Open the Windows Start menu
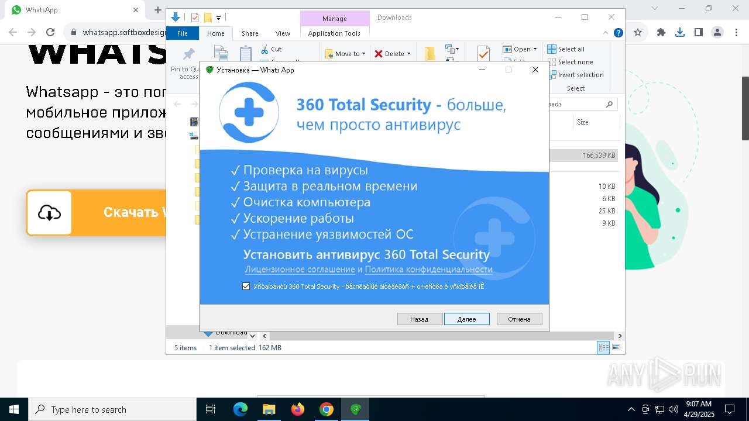Viewport: 749px width, 421px height. [x=14, y=409]
